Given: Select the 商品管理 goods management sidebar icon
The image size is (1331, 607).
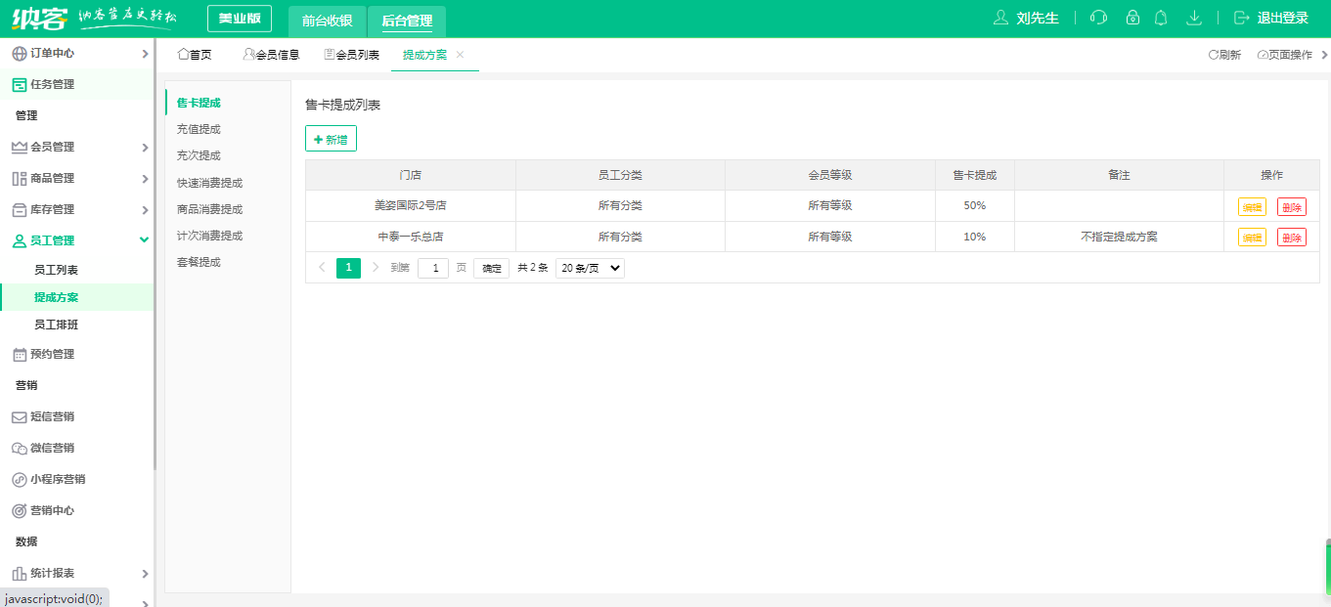Looking at the screenshot, I should 20,178.
